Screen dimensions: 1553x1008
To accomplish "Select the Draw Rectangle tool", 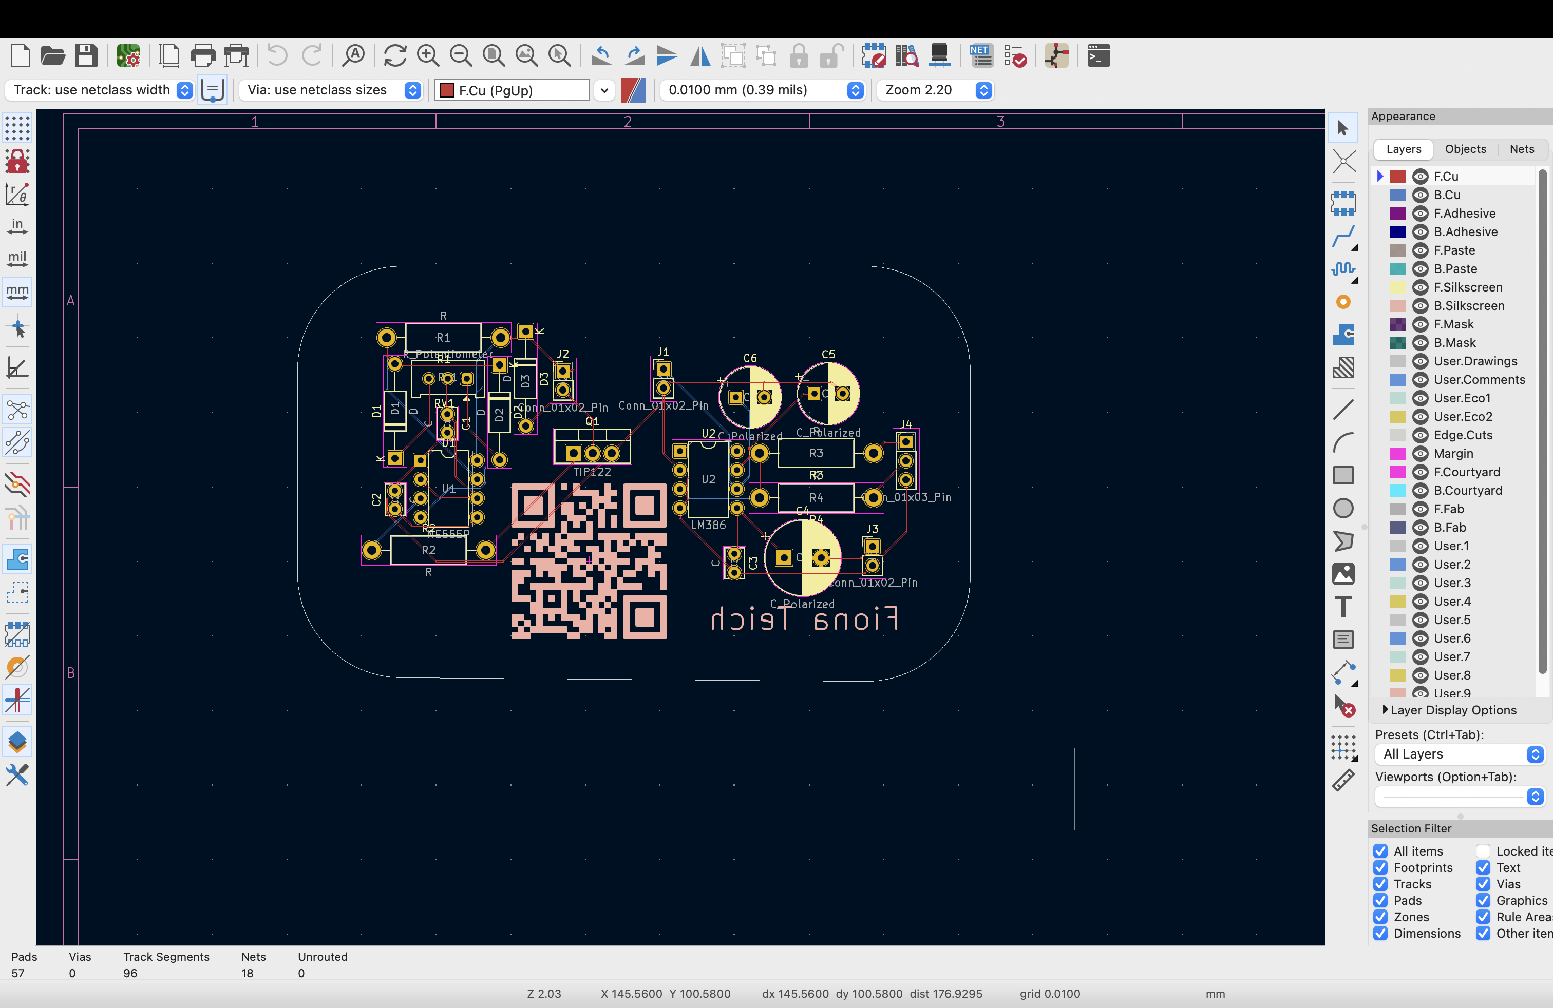I will pos(1343,475).
